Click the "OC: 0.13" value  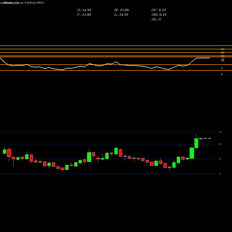[x=159, y=10]
